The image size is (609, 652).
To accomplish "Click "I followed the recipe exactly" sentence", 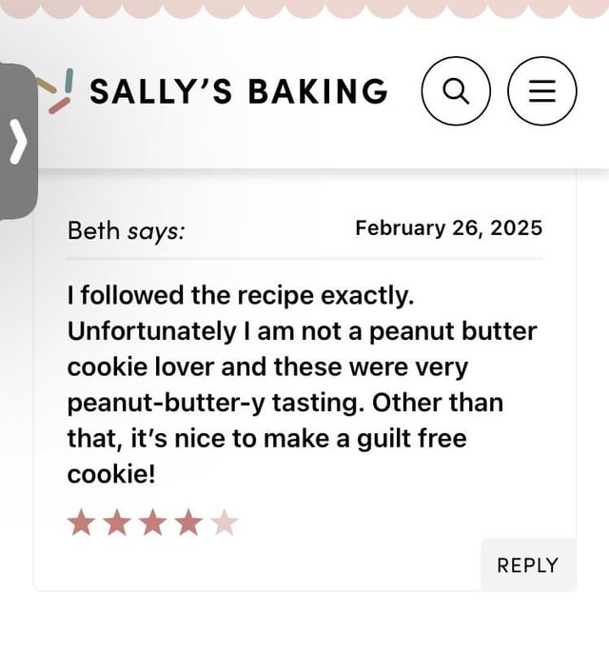I will pos(241,295).
